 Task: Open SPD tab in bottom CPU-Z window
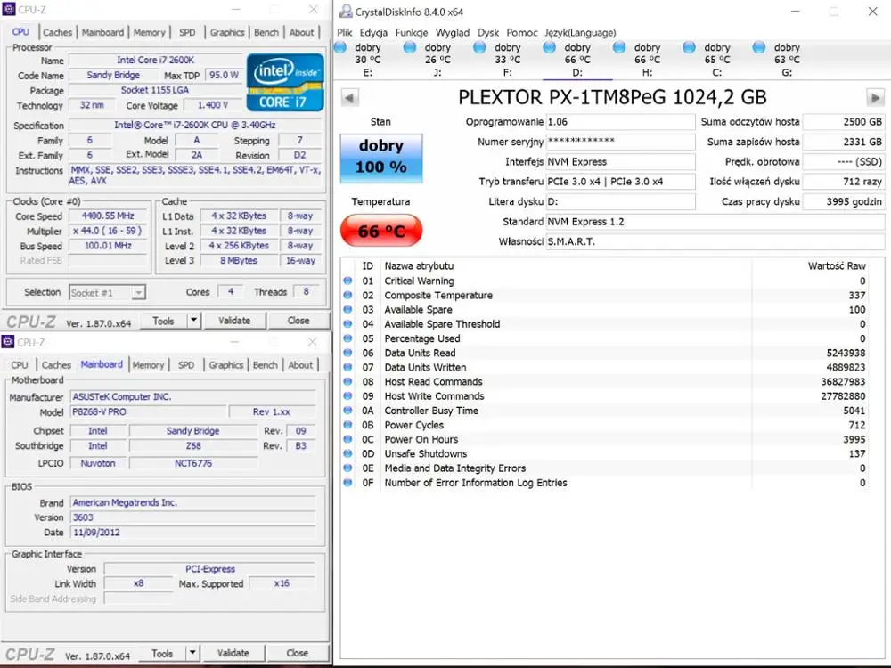(186, 365)
